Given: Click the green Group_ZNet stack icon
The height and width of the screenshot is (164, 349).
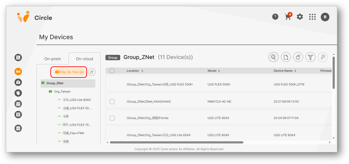Looking at the screenshot, I should pyautogui.click(x=43, y=83).
